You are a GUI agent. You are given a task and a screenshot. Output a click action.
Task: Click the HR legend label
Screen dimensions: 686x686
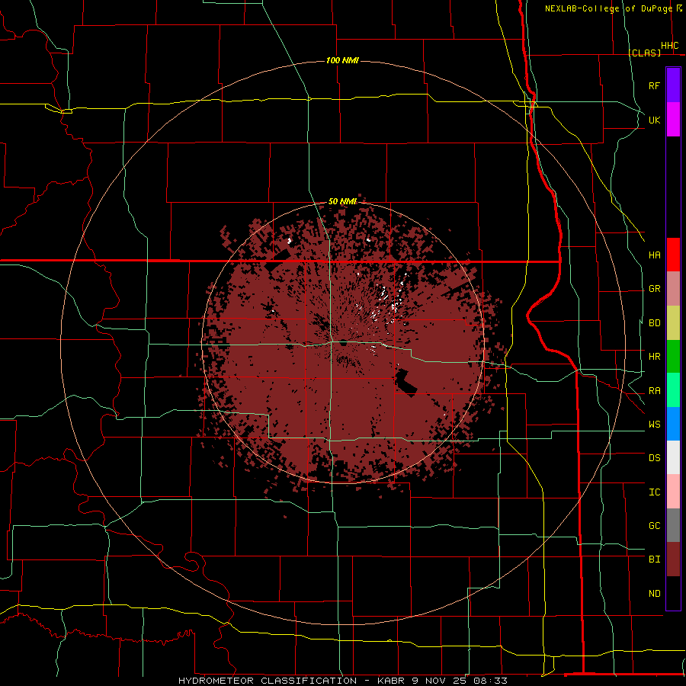(x=654, y=357)
